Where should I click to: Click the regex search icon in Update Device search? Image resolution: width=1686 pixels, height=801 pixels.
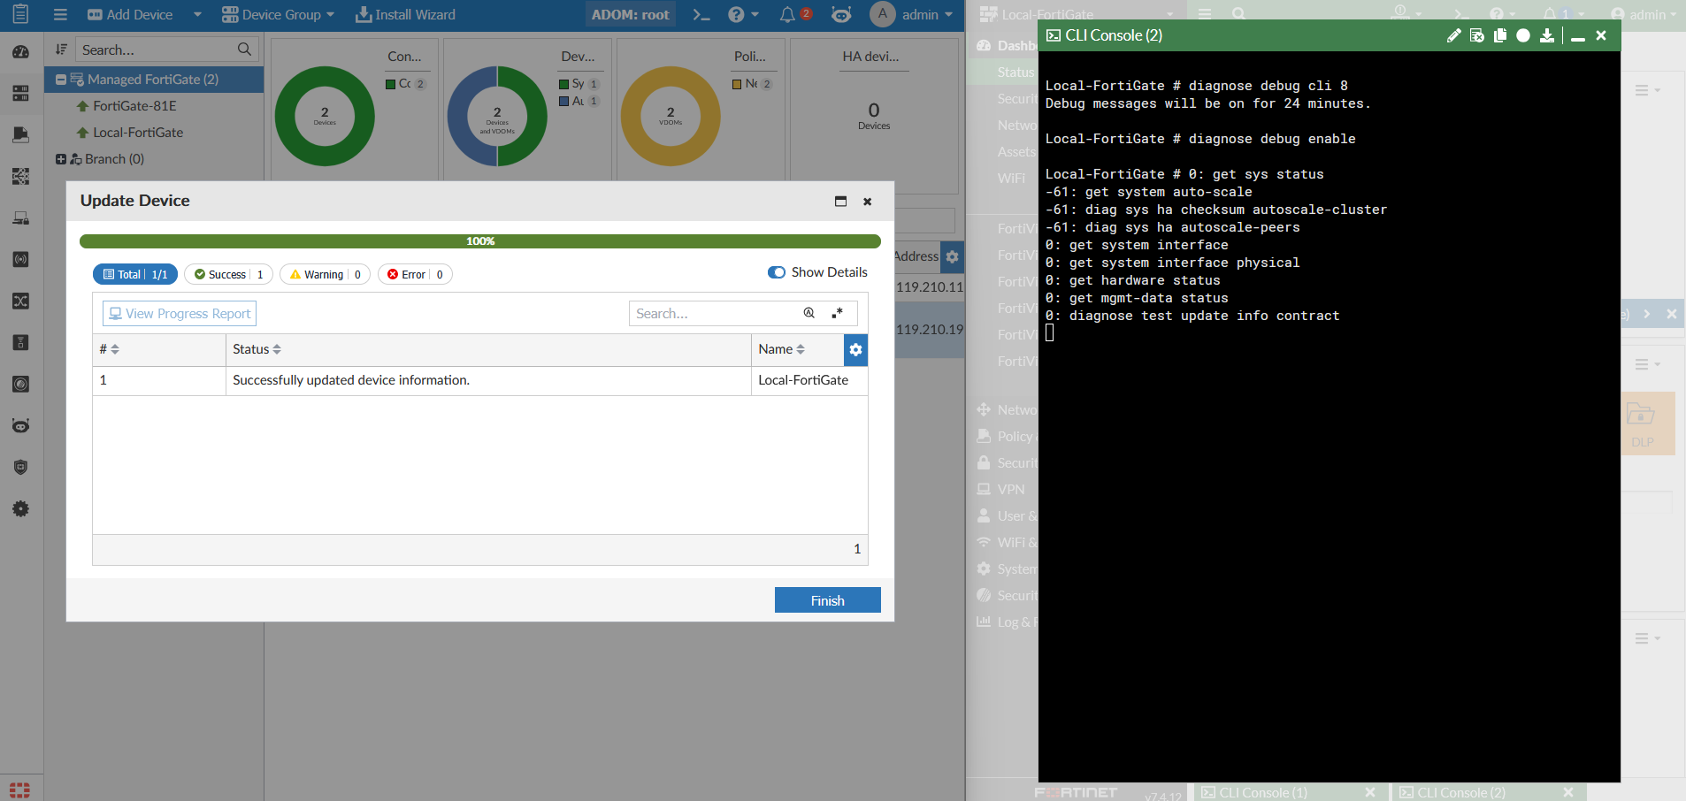pyautogui.click(x=837, y=313)
